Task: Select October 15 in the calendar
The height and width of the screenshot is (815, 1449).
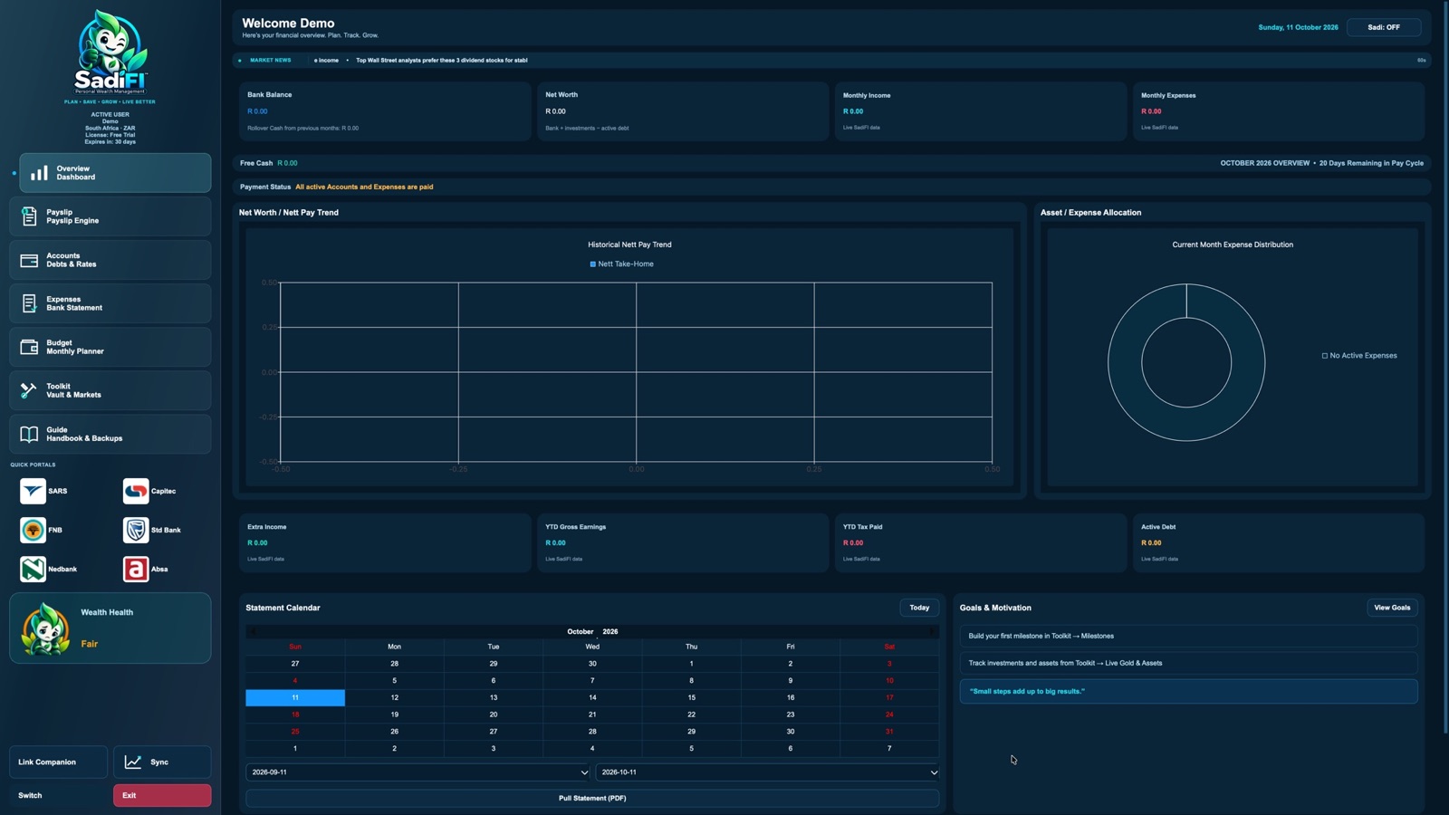Action: pos(691,697)
